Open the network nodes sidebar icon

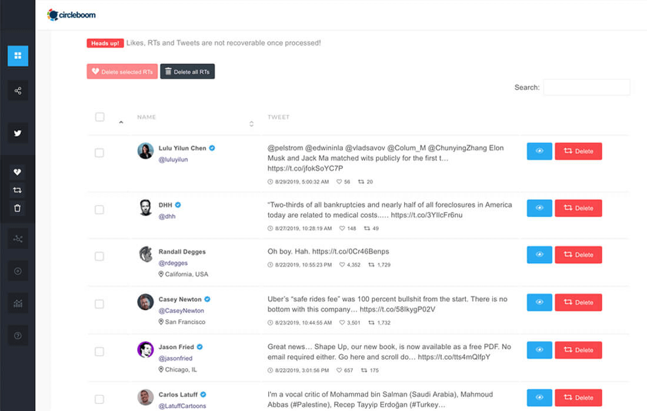18,239
